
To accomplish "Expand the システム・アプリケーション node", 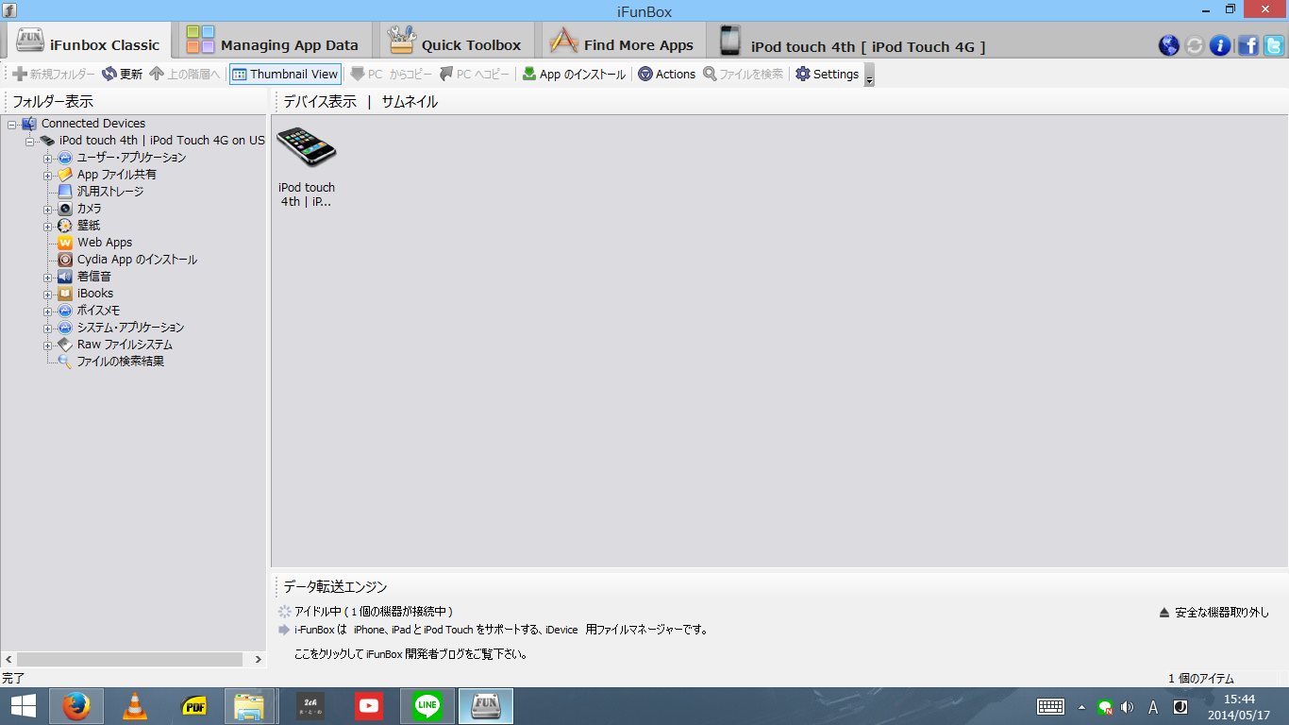I will pos(47,328).
